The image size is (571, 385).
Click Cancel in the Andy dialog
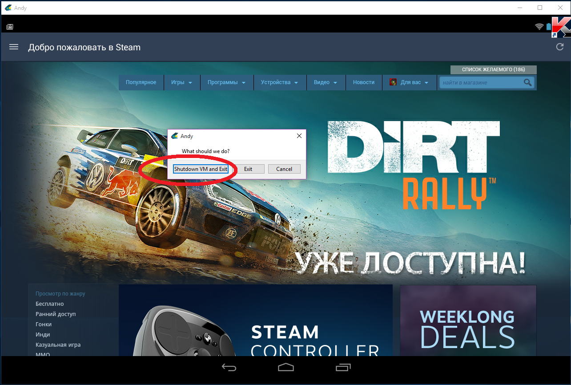coord(284,169)
